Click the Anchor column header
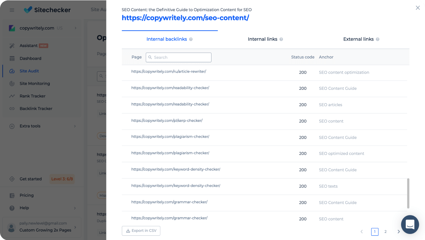The image size is (425, 240). (x=326, y=57)
